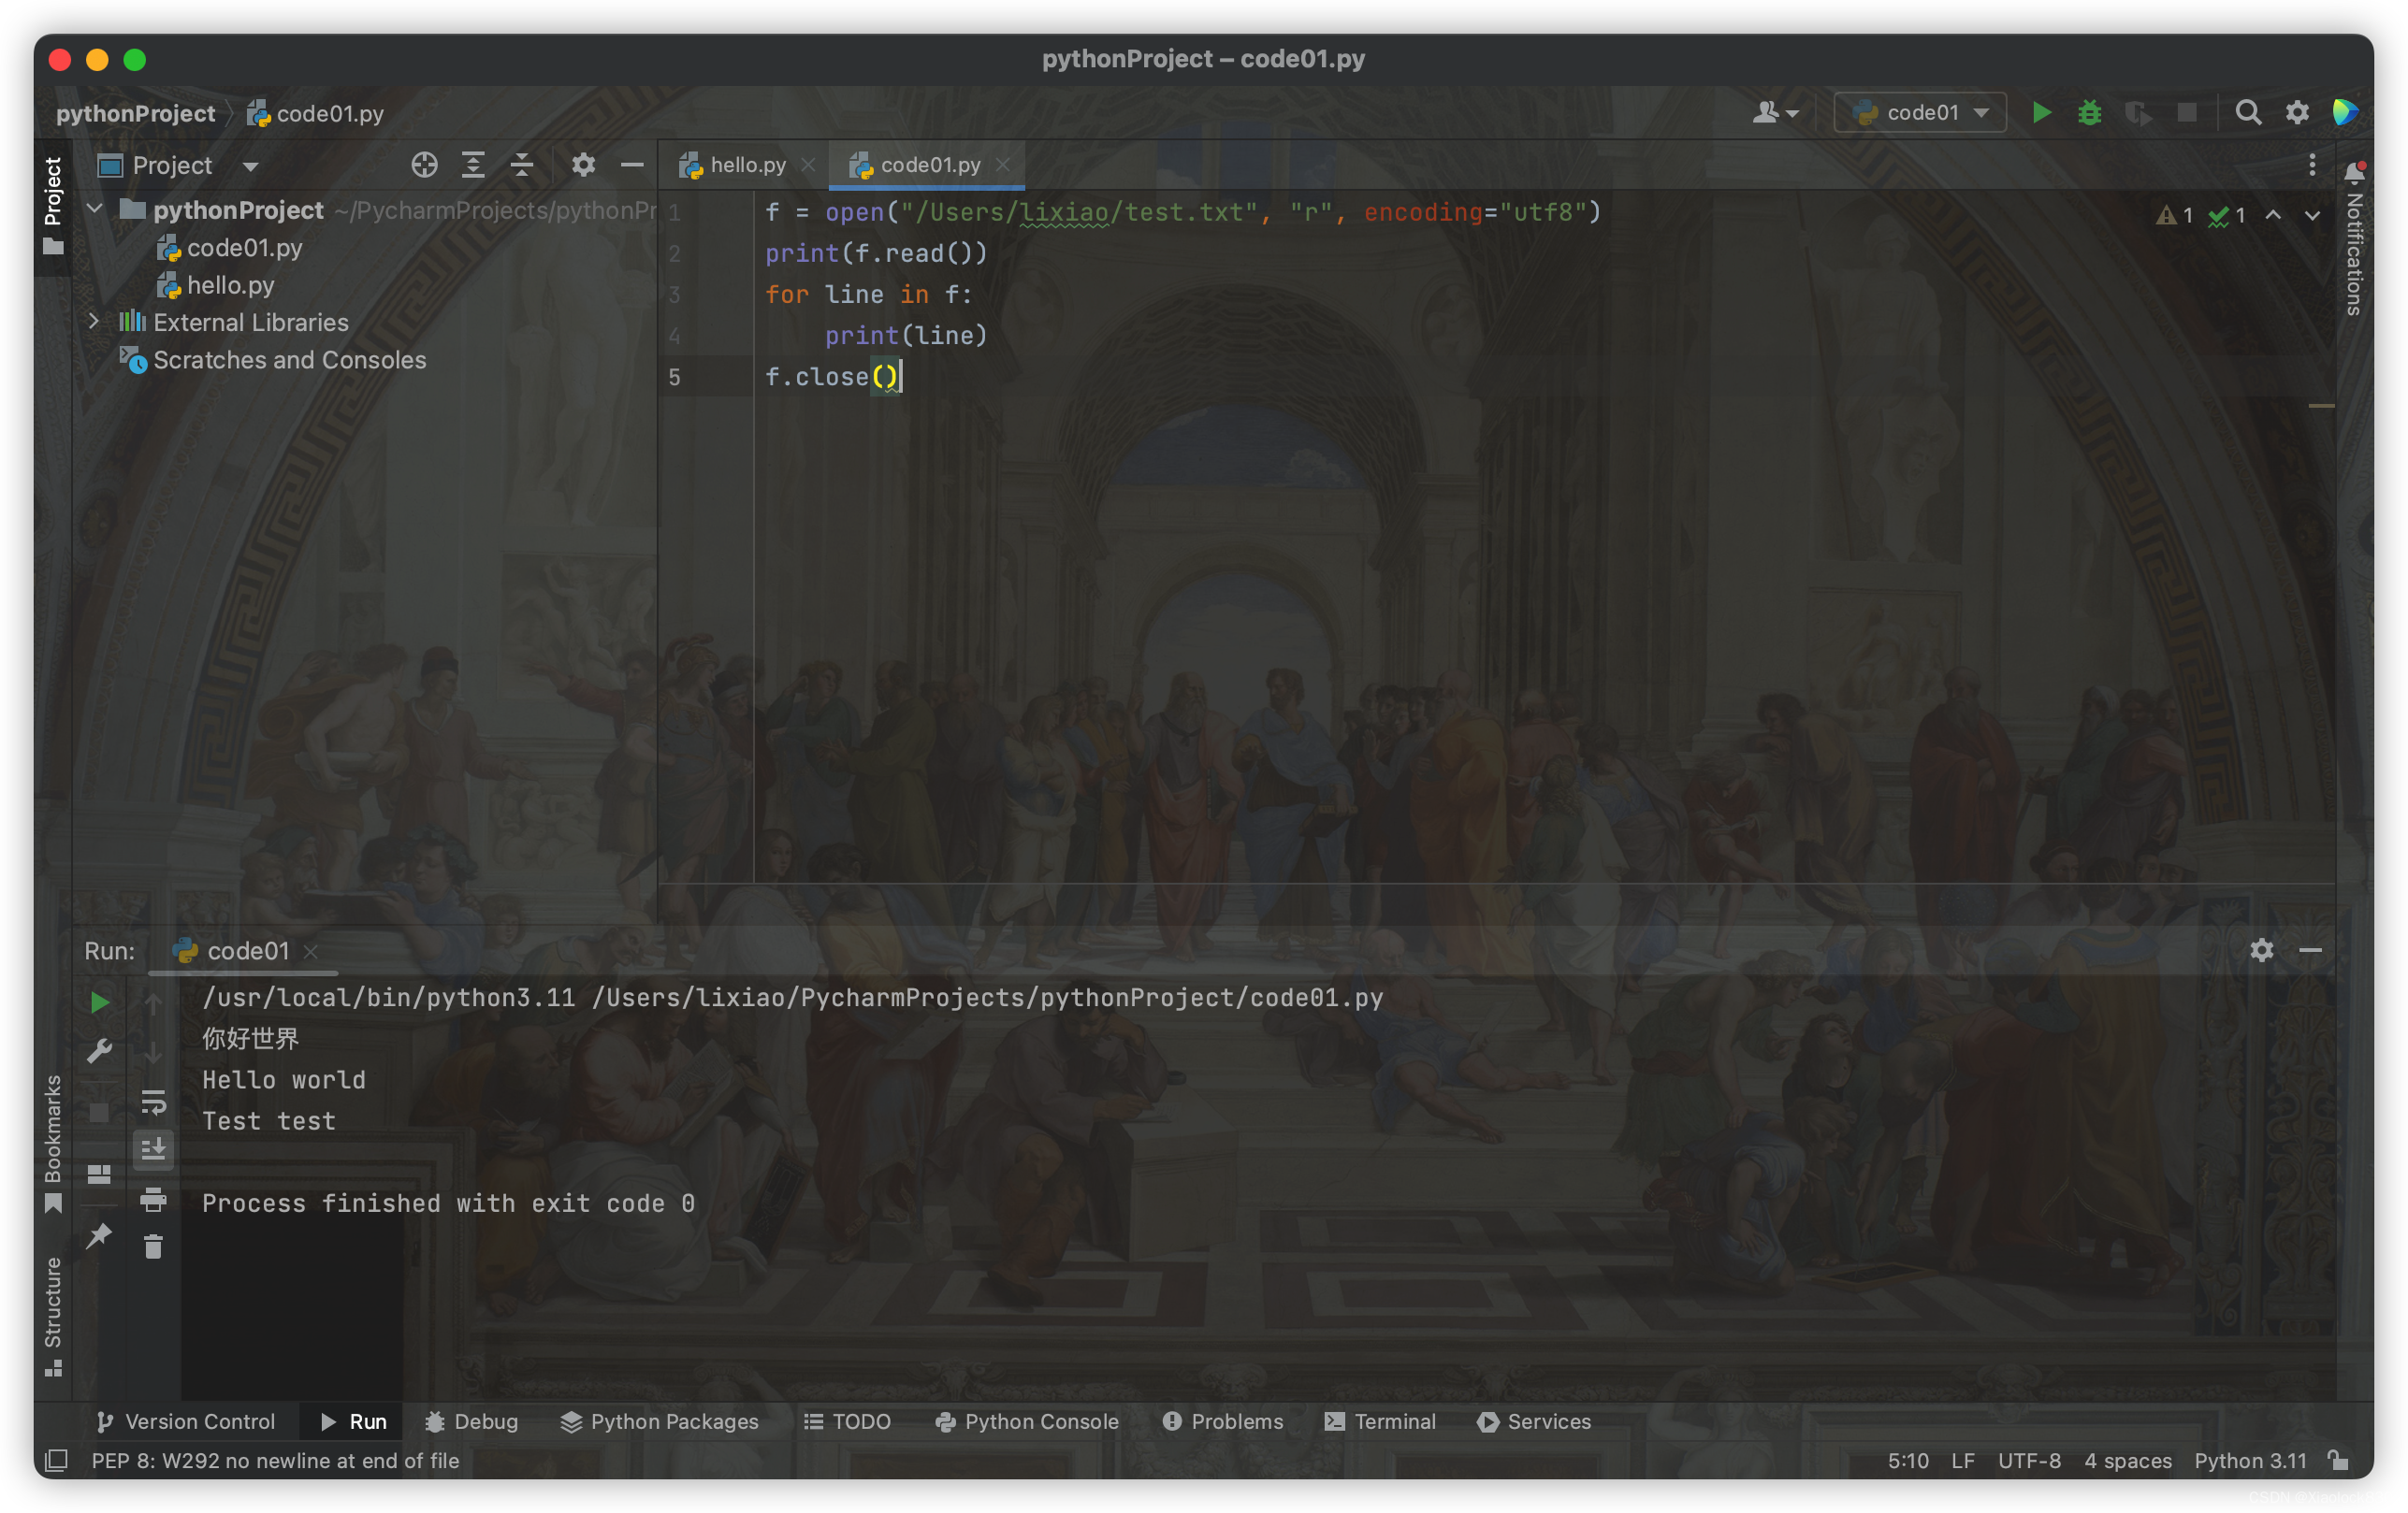Toggle the Bookmarks side tool window
The height and width of the screenshot is (1513, 2408).
(53, 1145)
